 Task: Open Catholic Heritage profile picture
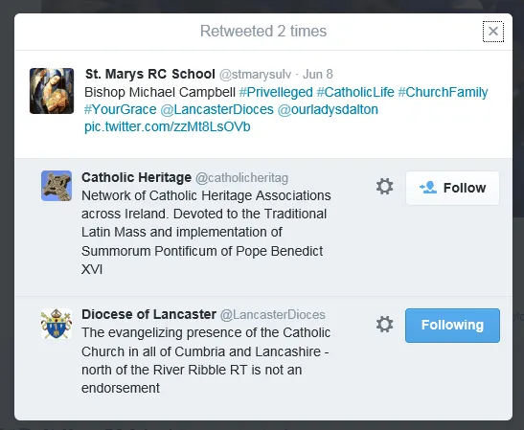[x=57, y=186]
